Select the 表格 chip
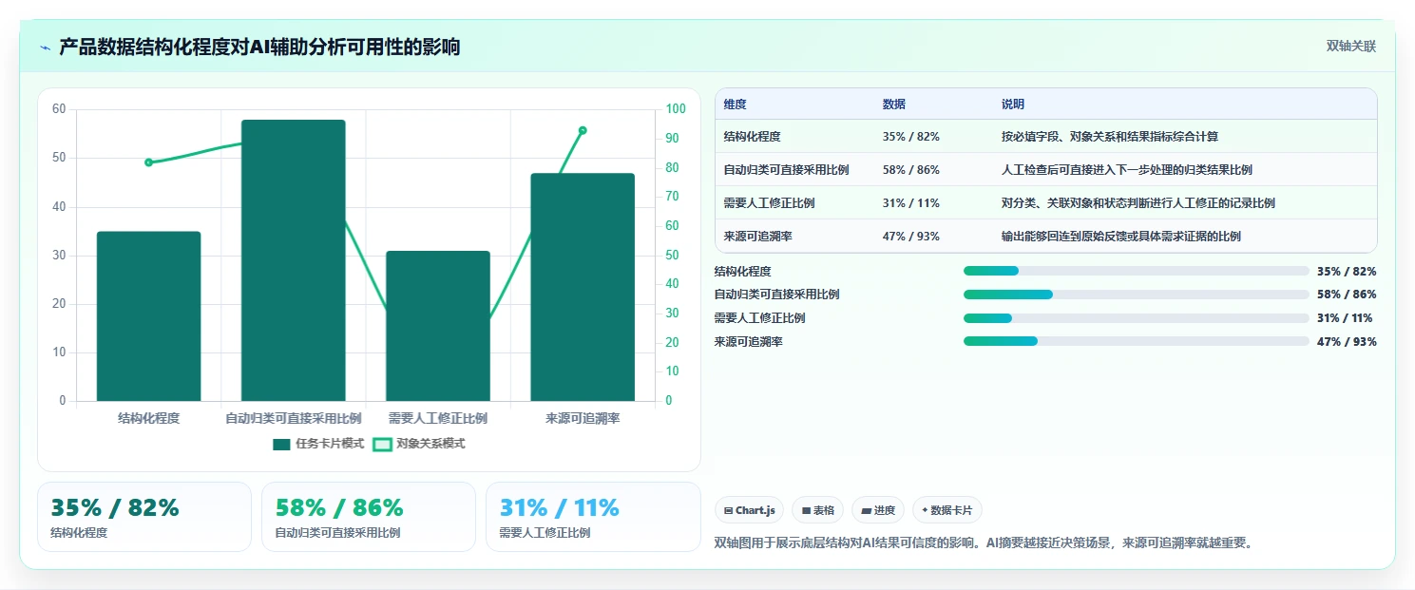1415x590 pixels. click(817, 510)
